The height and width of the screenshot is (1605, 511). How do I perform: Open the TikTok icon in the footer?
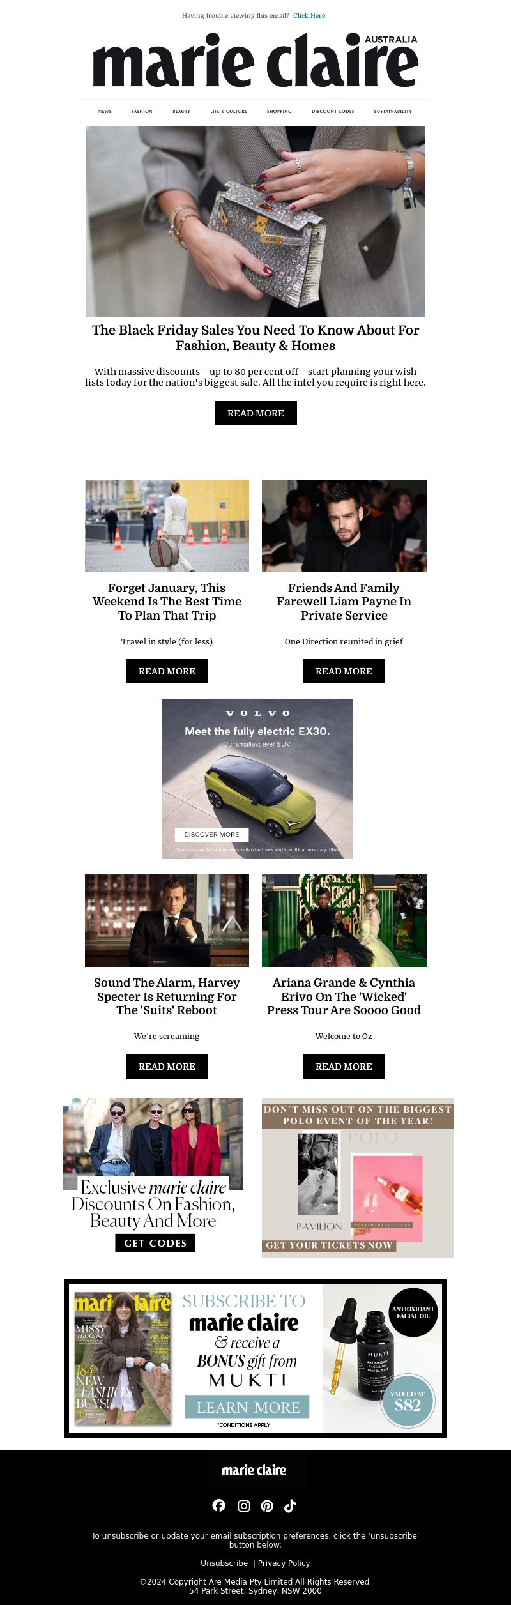(290, 1506)
